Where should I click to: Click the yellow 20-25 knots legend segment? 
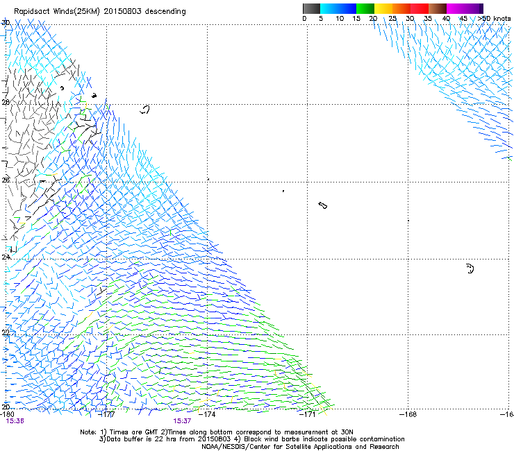pos(383,8)
